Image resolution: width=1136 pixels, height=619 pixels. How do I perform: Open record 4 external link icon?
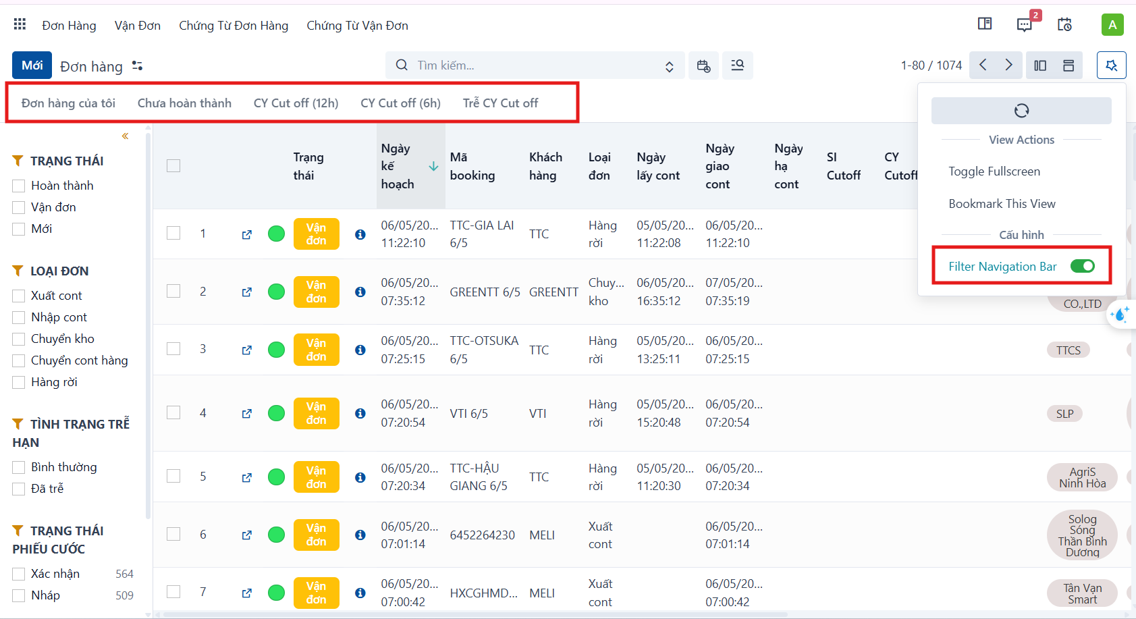247,414
